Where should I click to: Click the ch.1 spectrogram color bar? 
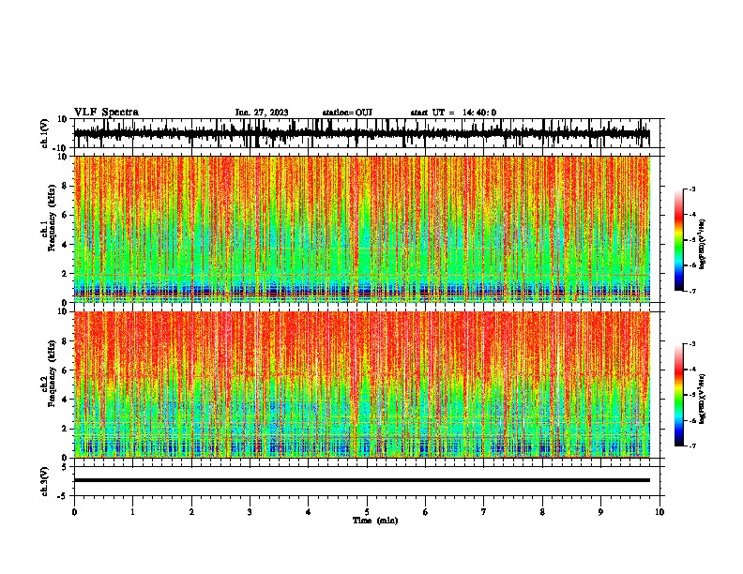pos(679,240)
